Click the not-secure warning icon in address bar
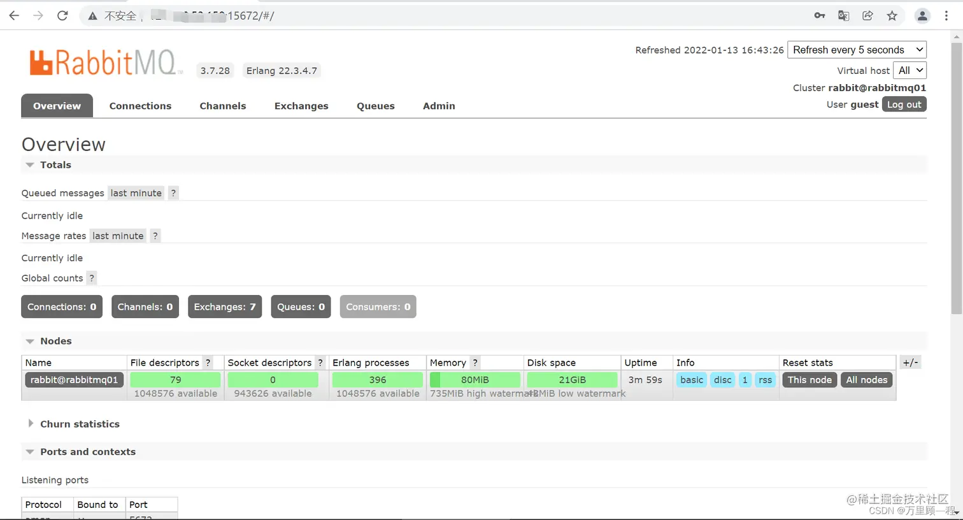963x520 pixels. coord(93,16)
